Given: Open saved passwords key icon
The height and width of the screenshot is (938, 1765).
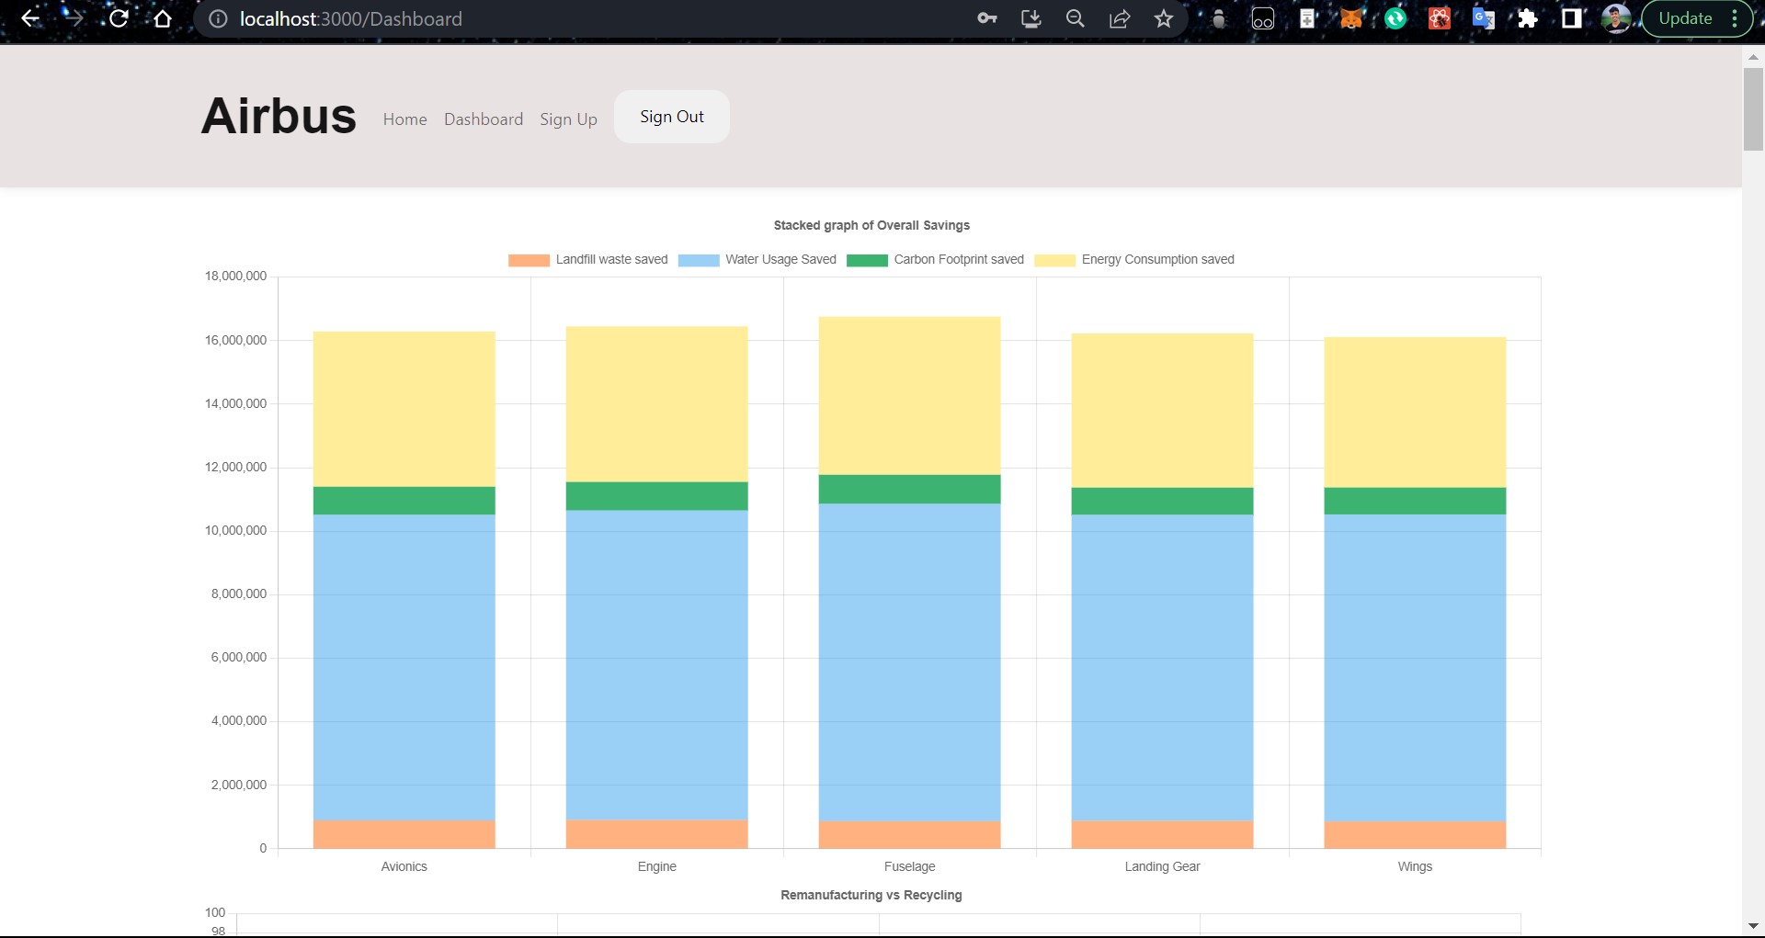Looking at the screenshot, I should [987, 18].
